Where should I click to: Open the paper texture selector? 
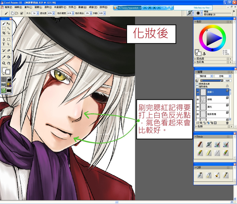[x=4, y=79]
